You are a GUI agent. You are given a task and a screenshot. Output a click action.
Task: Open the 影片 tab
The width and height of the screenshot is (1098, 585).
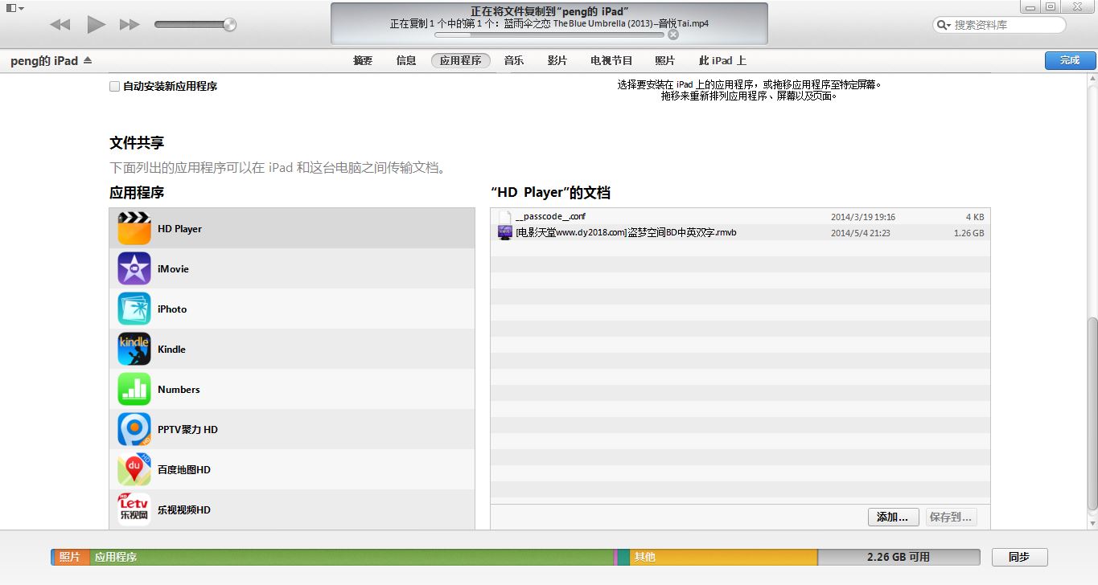[x=557, y=60]
